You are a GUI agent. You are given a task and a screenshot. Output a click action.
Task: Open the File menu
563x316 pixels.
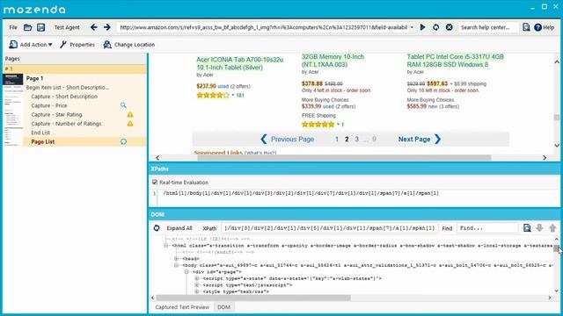(x=13, y=27)
